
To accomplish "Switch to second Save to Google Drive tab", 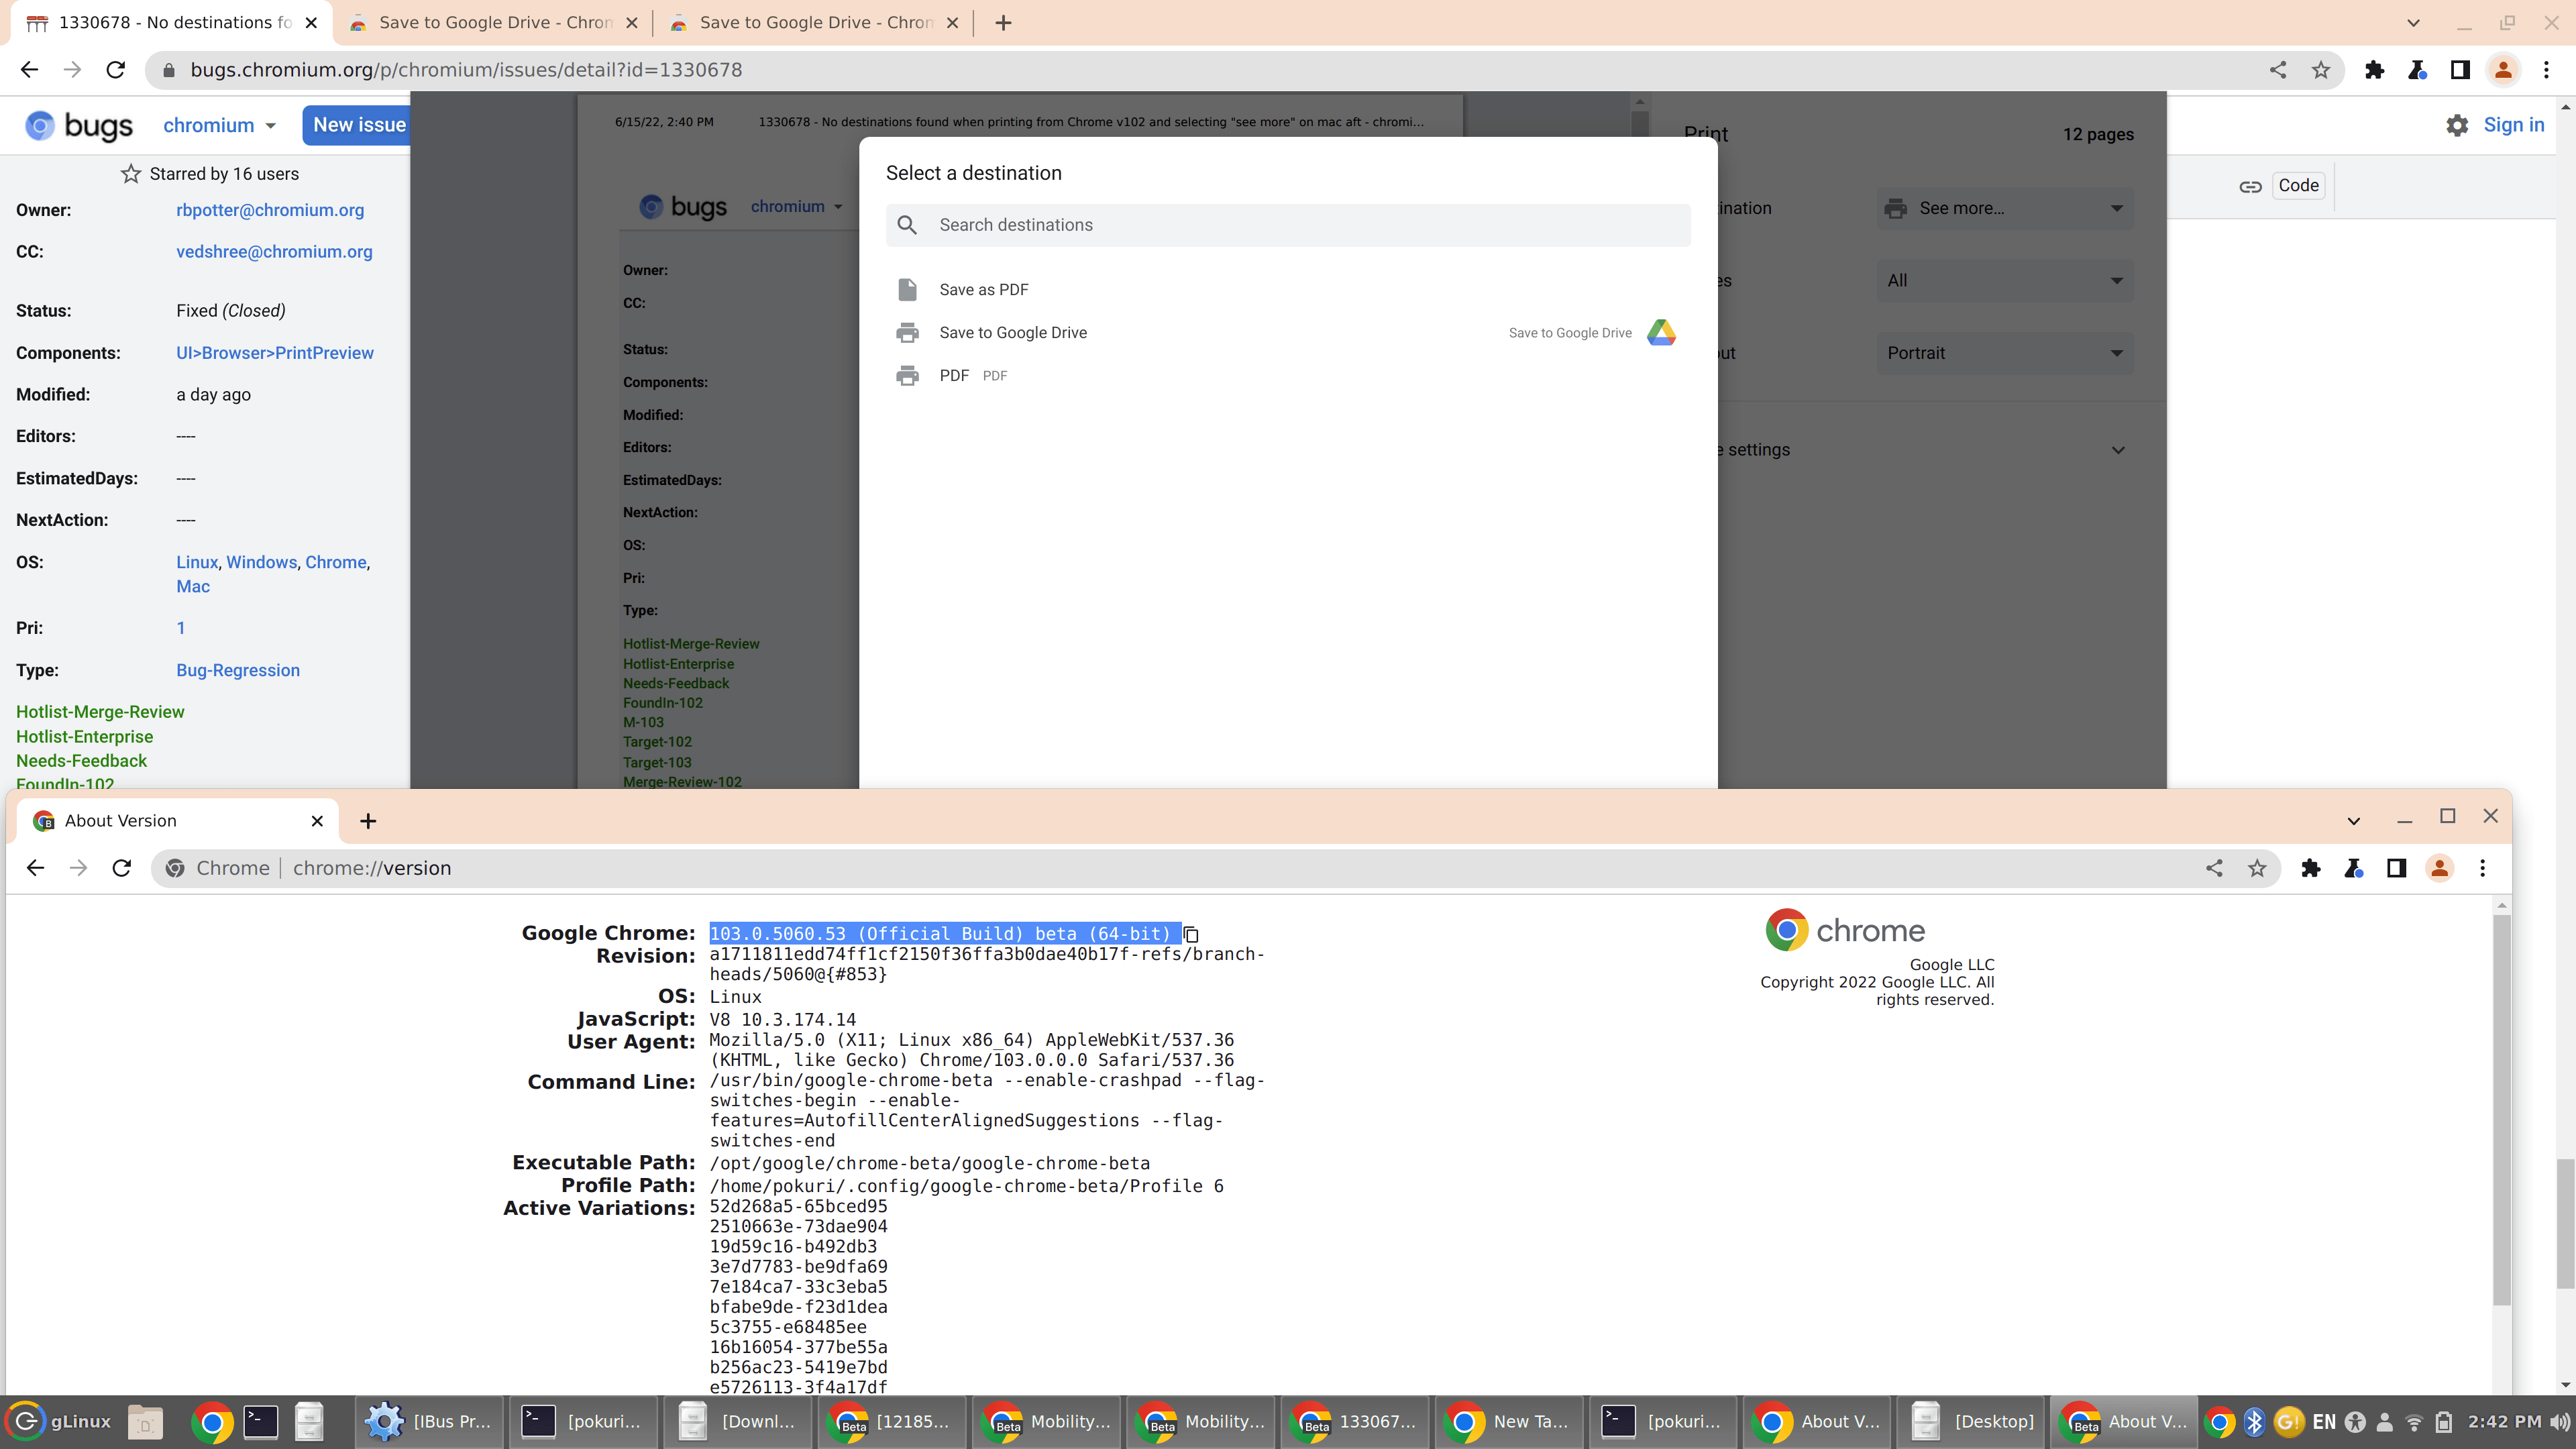I will pos(493,22).
